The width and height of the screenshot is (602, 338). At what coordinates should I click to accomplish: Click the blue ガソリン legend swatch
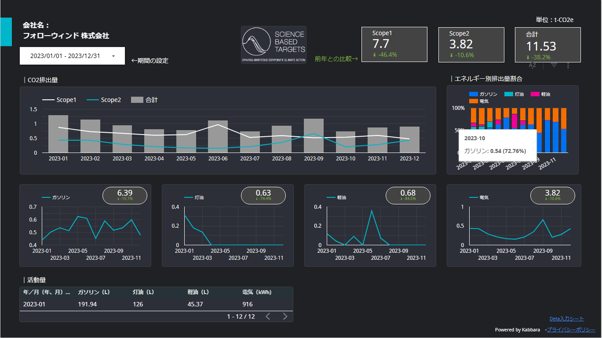coord(474,94)
